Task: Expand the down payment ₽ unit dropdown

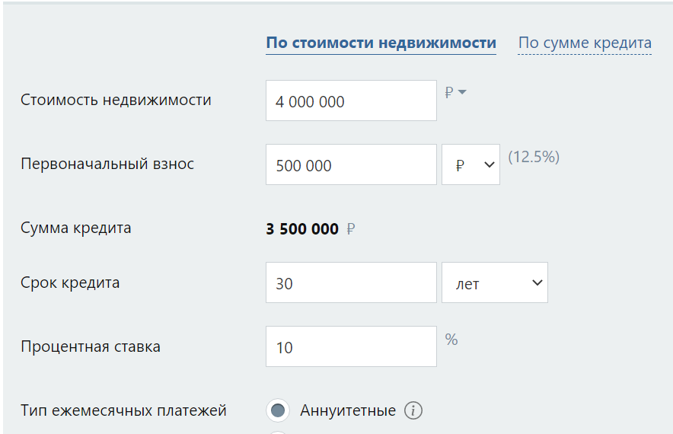Action: [x=470, y=164]
